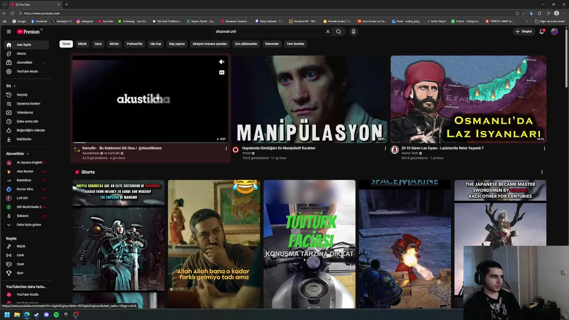Start voice search with the microphone
The width and height of the screenshot is (569, 320).
coord(353,32)
